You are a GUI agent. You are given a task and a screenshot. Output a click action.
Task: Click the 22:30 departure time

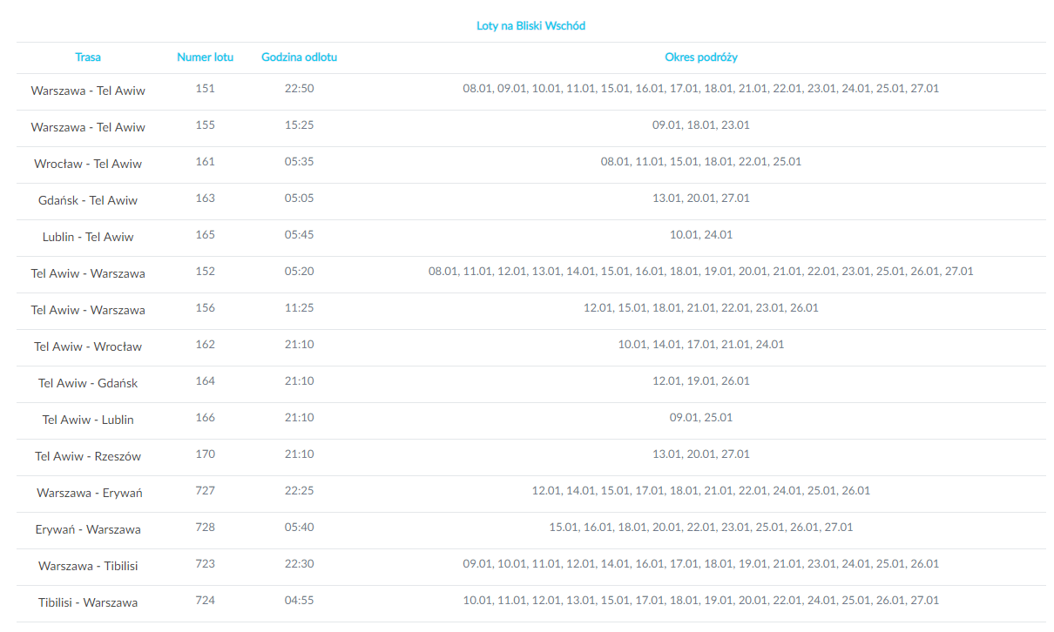[x=299, y=564]
